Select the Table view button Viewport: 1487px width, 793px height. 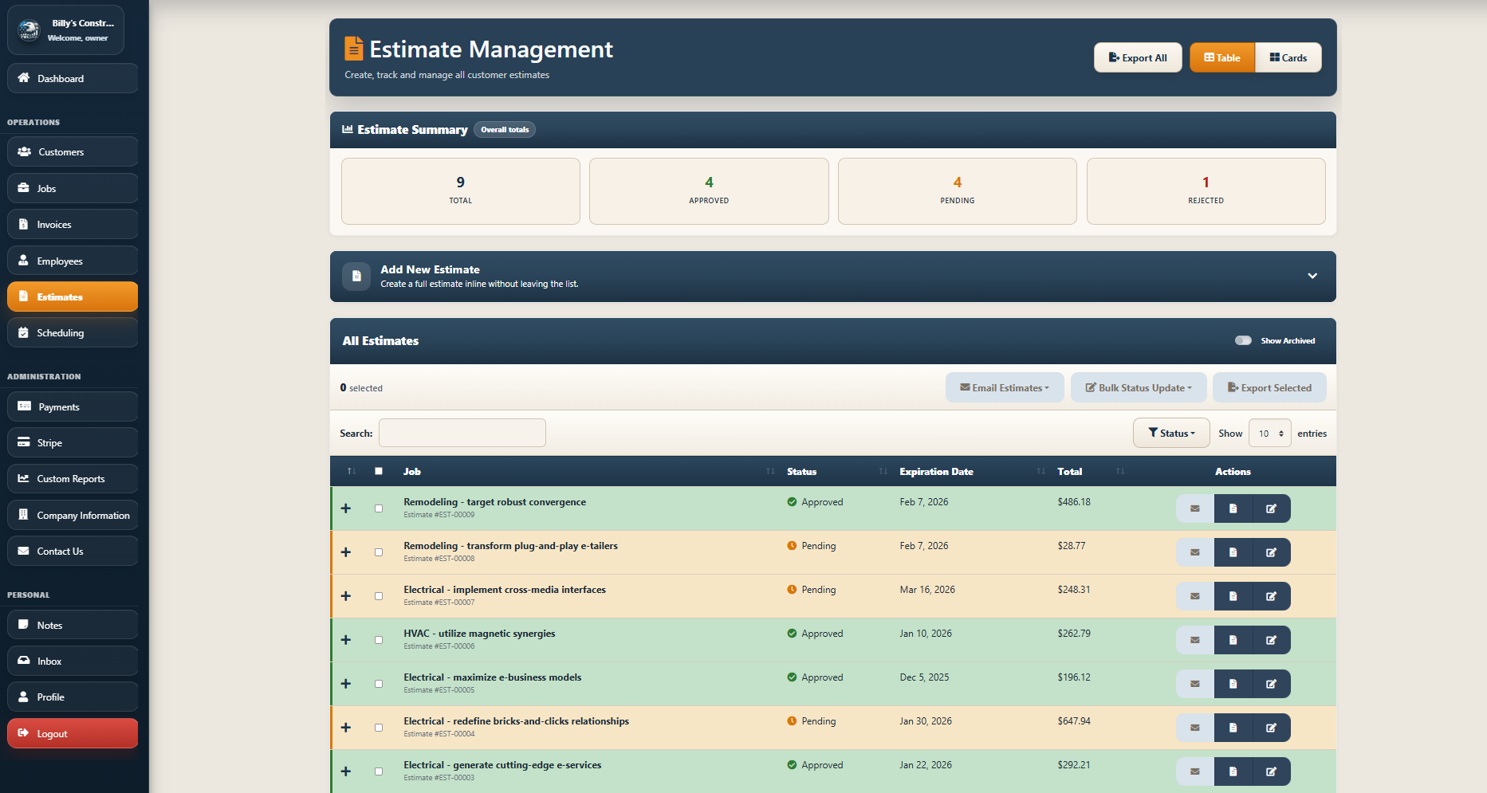point(1222,57)
